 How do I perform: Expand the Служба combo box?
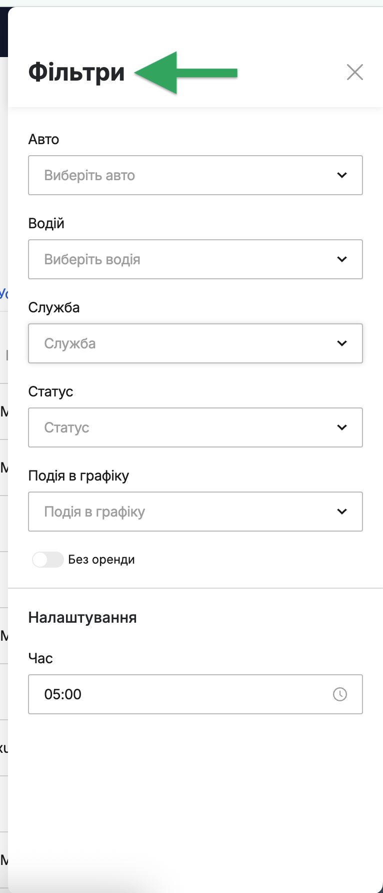click(195, 343)
